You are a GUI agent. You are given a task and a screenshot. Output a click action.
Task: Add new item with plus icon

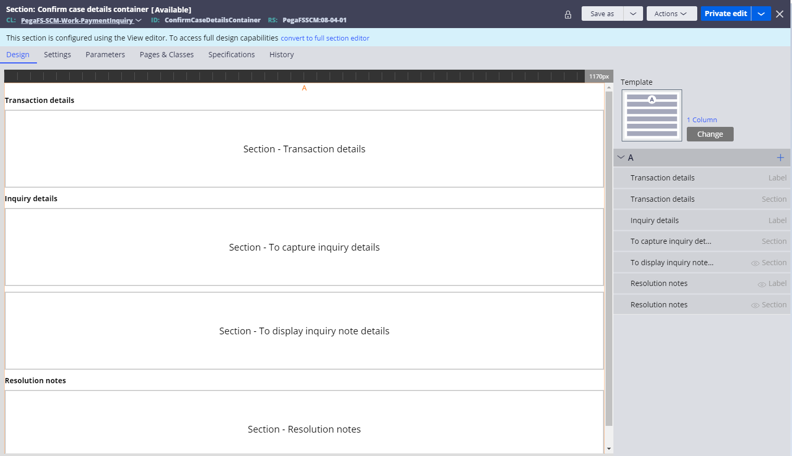pos(780,158)
